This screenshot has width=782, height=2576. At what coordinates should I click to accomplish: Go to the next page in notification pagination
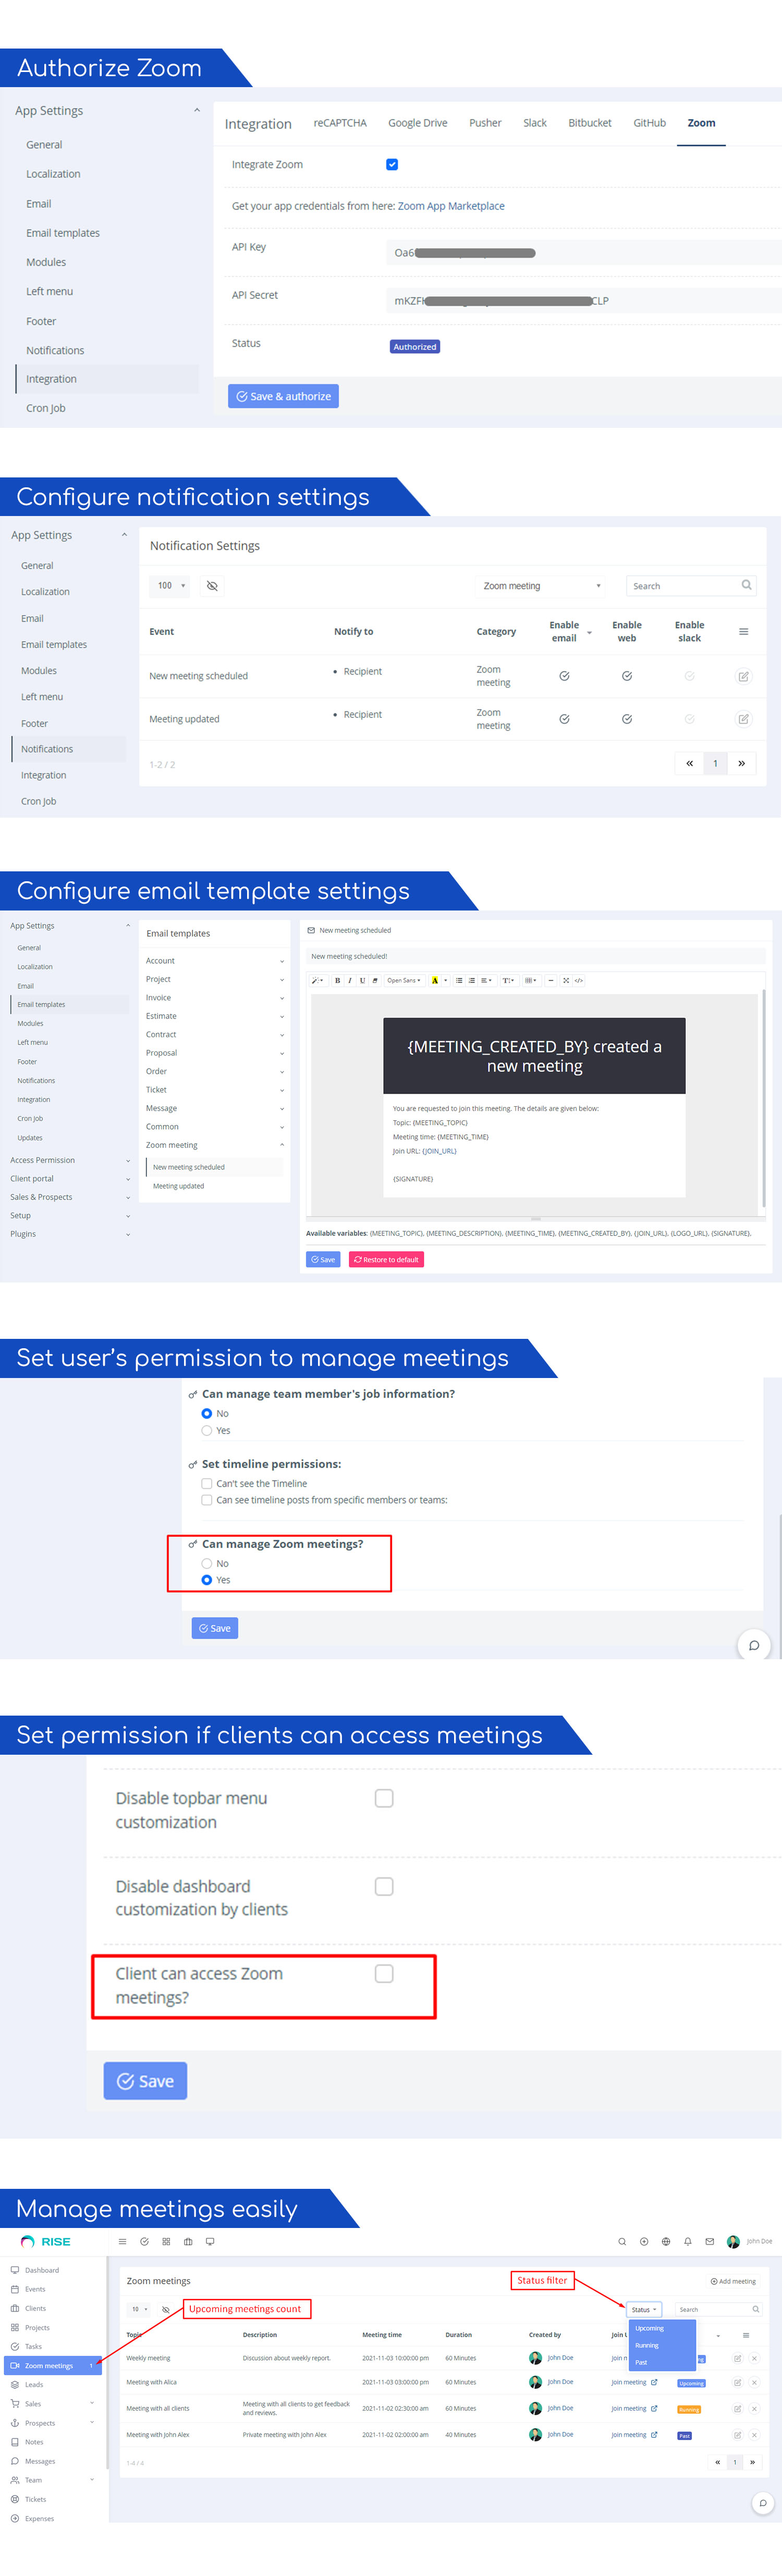click(742, 764)
